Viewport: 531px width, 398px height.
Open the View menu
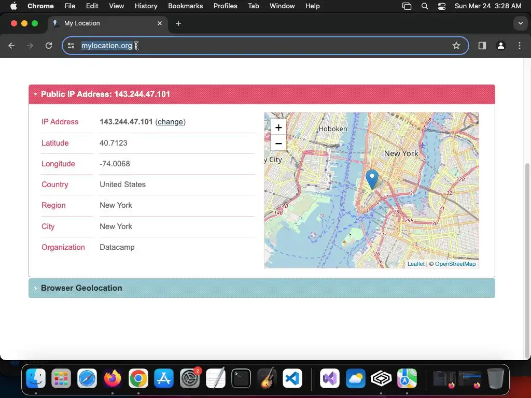tap(117, 6)
